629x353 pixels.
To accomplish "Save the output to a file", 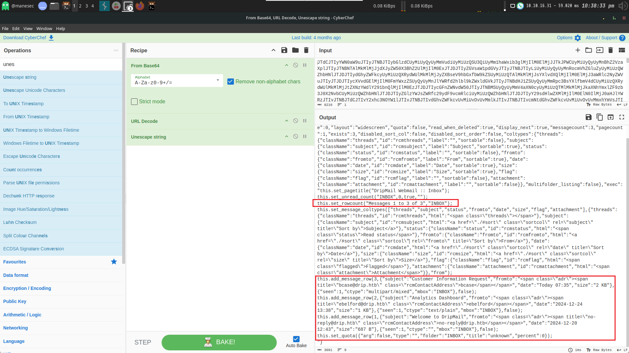I will click(x=588, y=117).
